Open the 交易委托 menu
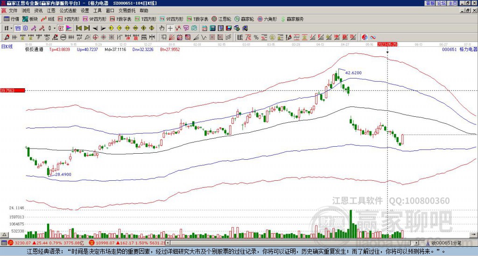This screenshot has height=256, width=478. [x=127, y=11]
